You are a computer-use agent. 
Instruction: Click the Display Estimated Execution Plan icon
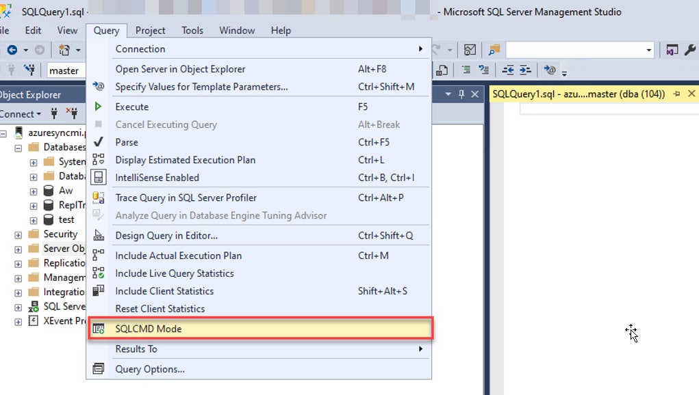point(98,160)
